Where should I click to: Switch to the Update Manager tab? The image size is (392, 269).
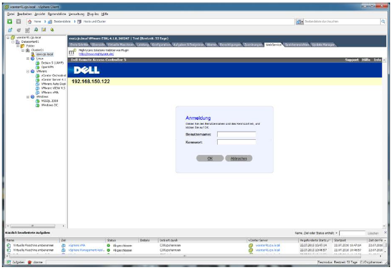tap(323, 45)
